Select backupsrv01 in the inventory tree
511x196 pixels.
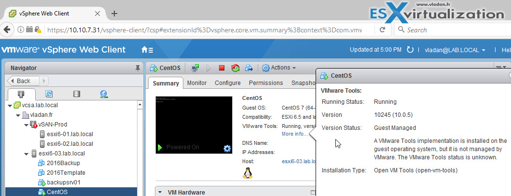tap(64, 182)
